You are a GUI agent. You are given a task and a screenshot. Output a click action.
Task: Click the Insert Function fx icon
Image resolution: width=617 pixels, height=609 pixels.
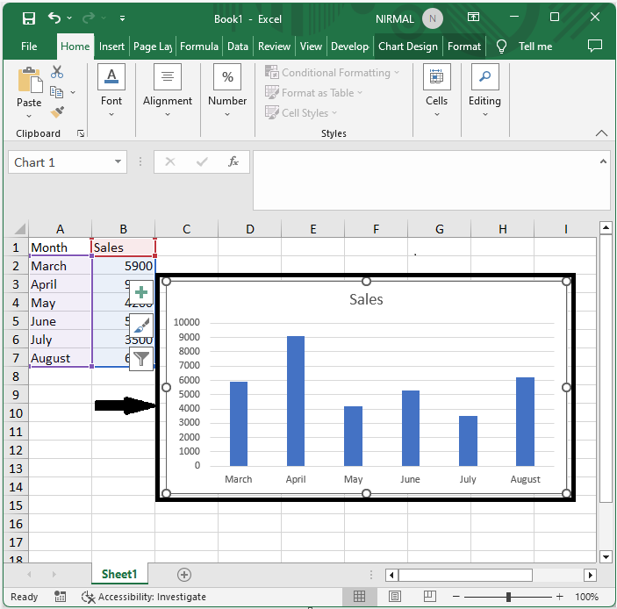(x=233, y=161)
